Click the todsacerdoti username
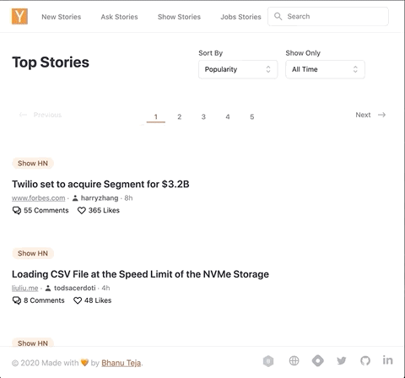The width and height of the screenshot is (405, 378). point(75,288)
